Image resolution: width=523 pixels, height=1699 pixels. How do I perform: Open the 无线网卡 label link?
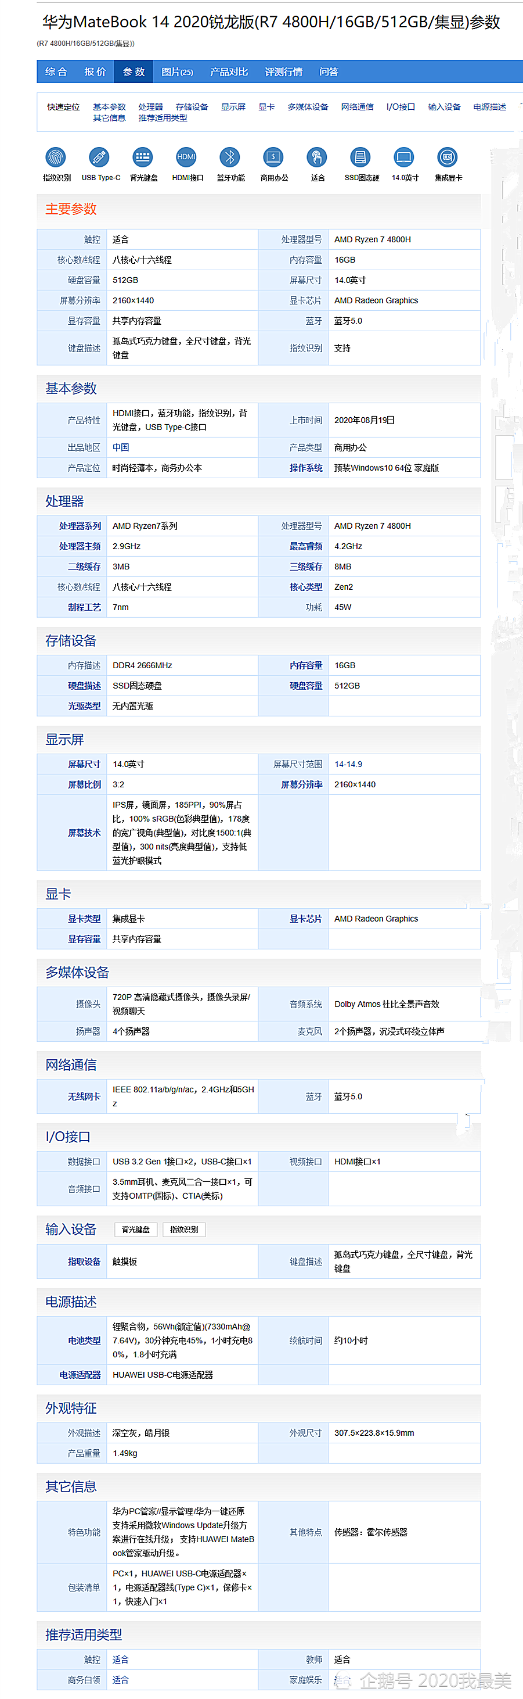[84, 1097]
